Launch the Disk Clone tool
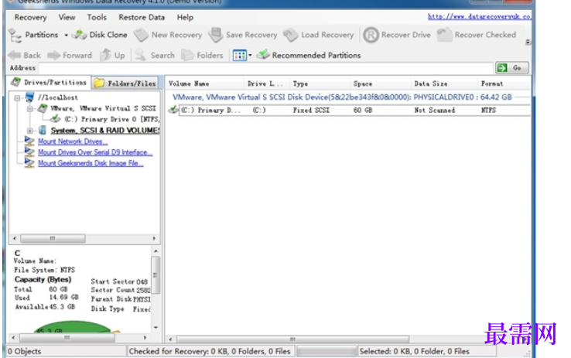This screenshot has height=358, width=571. click(x=100, y=35)
